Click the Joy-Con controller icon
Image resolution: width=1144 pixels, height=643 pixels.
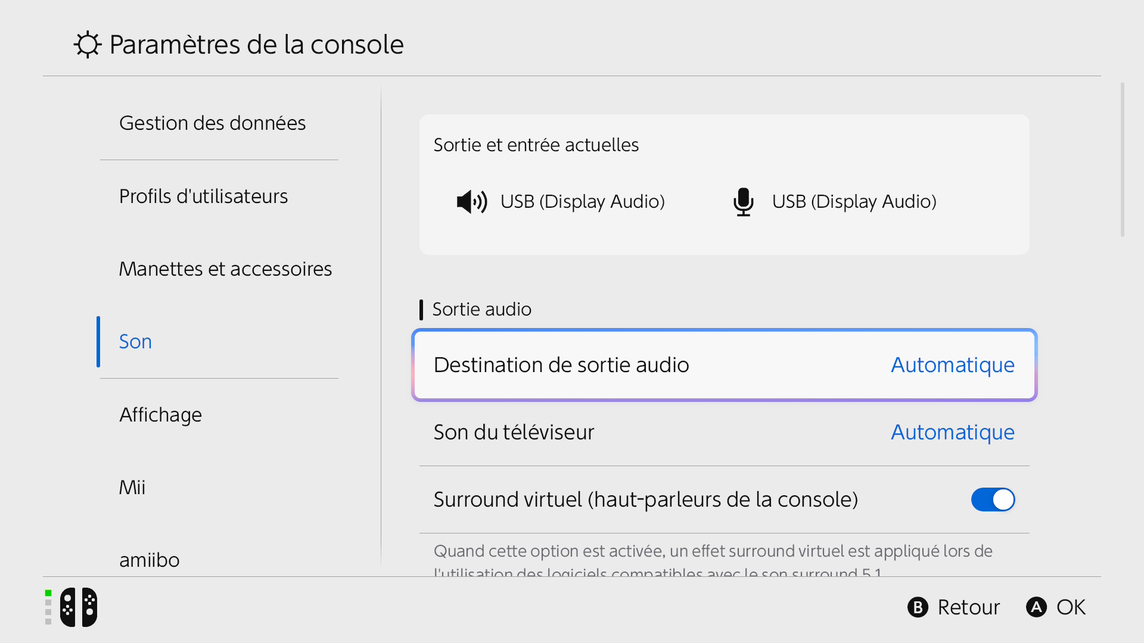pos(79,607)
